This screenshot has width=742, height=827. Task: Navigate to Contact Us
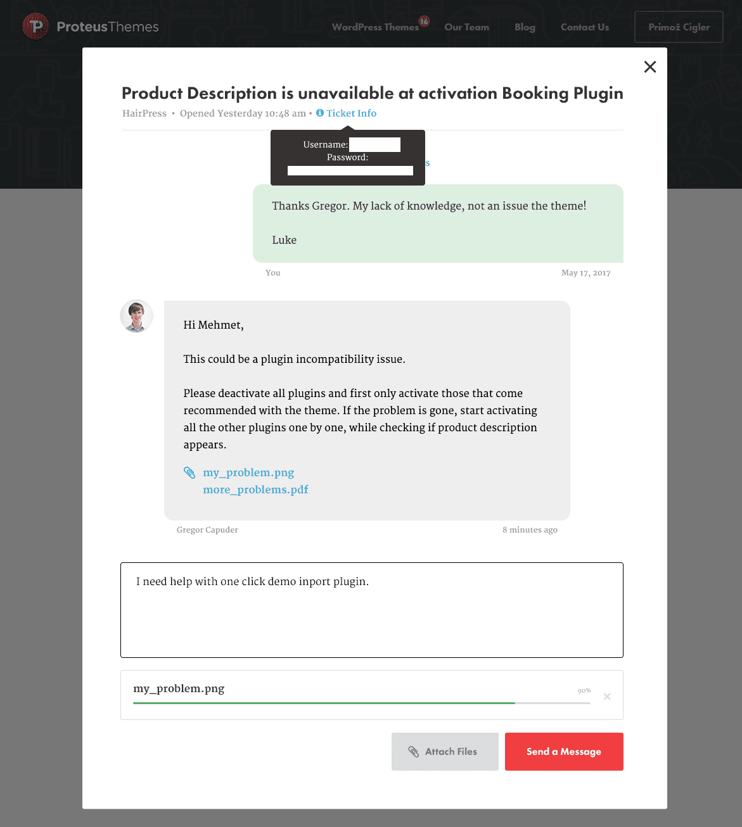coord(585,27)
